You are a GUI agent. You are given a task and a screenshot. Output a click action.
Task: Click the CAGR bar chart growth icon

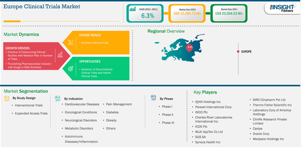pyautogui.click(x=132, y=9)
